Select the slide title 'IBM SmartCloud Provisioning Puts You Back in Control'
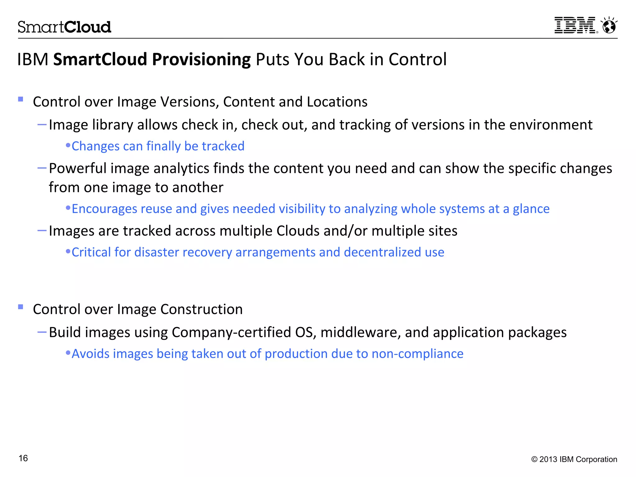The height and width of the screenshot is (477, 636). tap(232, 59)
